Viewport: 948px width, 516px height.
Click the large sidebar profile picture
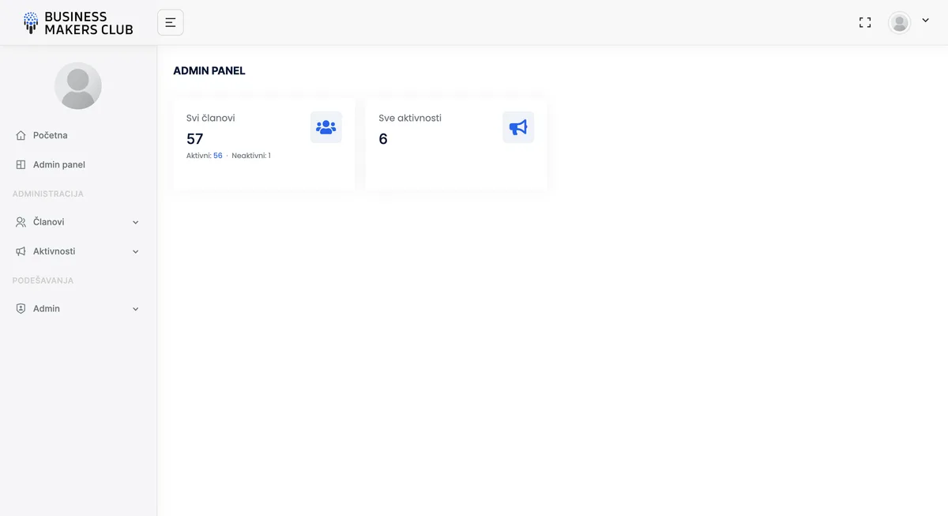[78, 85]
